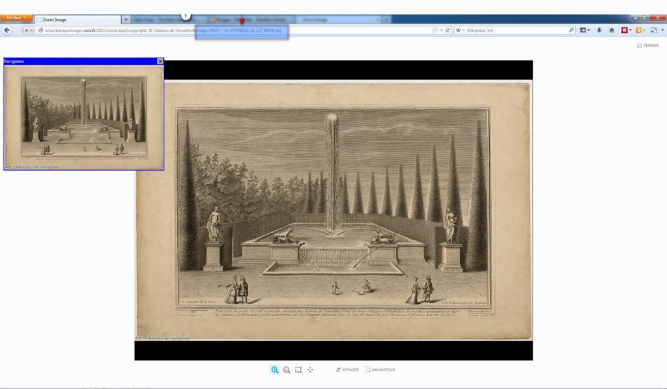Image resolution: width=667 pixels, height=389 pixels.
Task: Open a new tab with plus button
Action: point(126,20)
